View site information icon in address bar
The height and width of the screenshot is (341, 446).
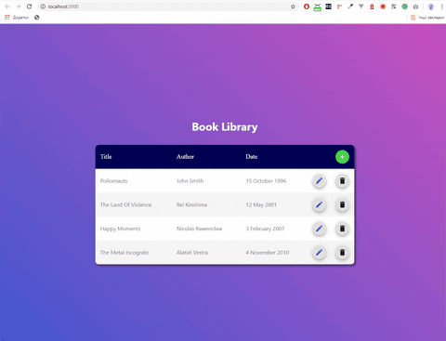pos(43,7)
